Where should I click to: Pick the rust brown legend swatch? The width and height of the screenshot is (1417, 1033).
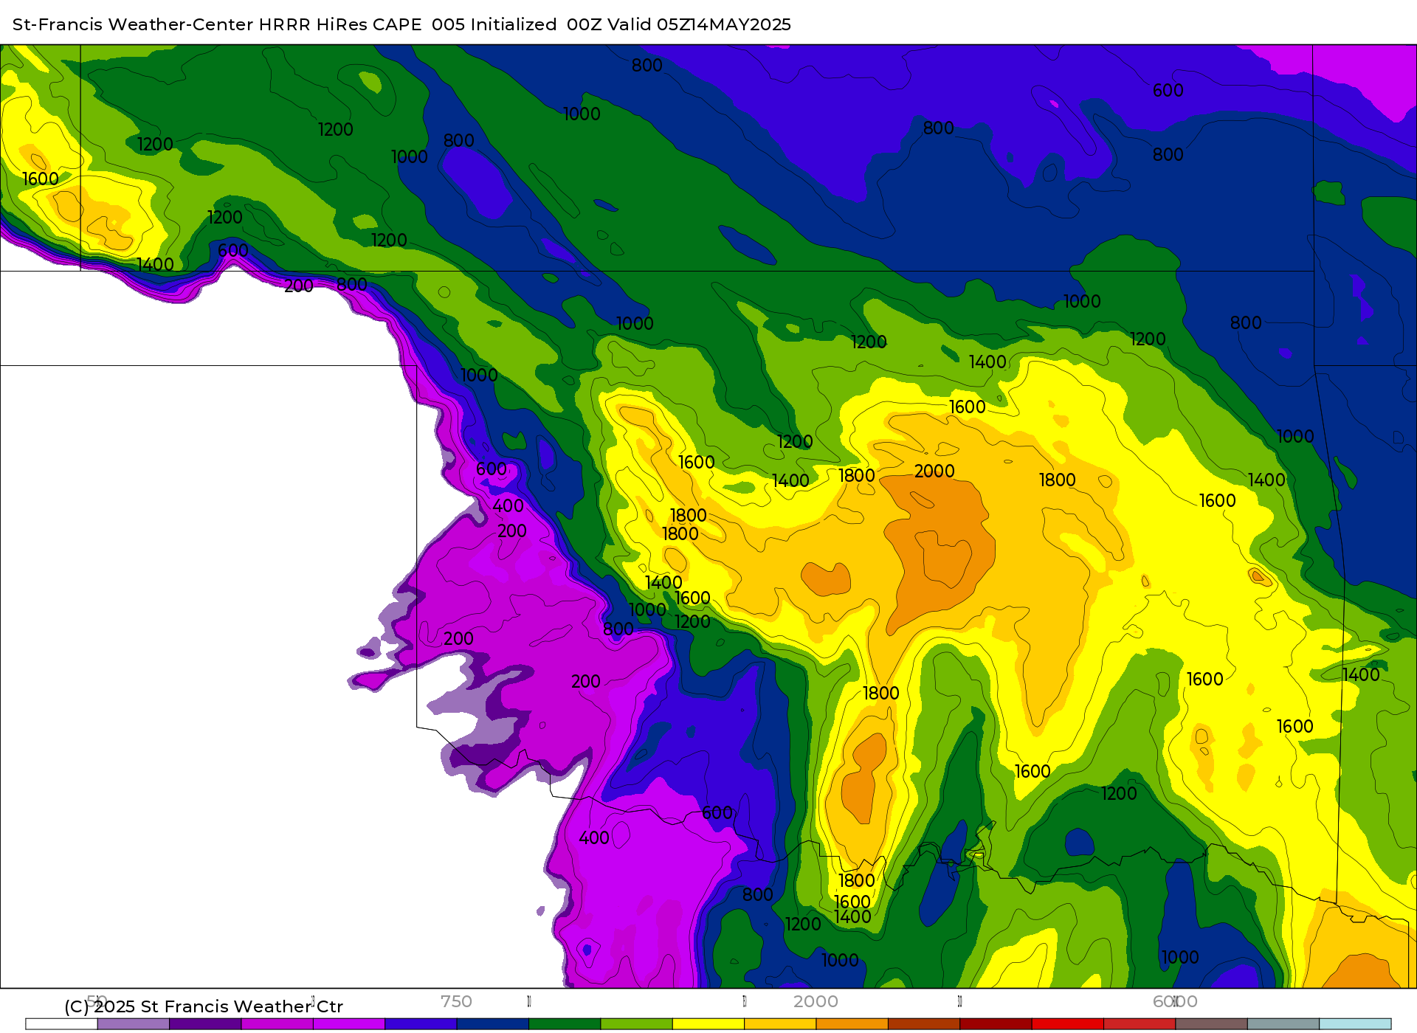924,1024
